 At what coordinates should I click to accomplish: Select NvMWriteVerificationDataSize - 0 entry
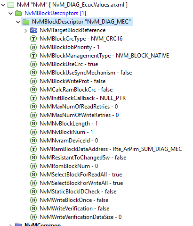(80, 217)
